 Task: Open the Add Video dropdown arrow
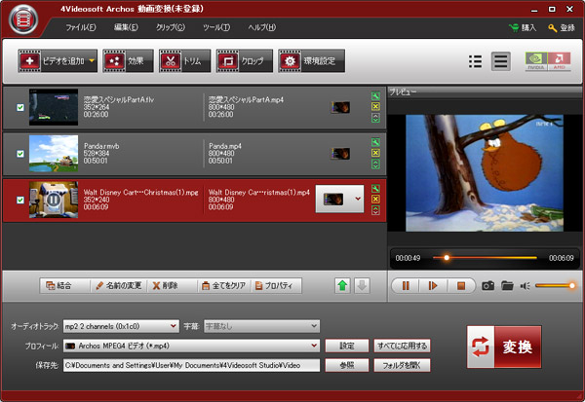(92, 60)
